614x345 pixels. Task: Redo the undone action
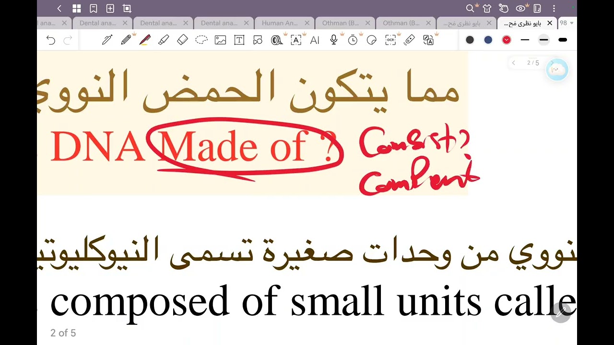(68, 40)
